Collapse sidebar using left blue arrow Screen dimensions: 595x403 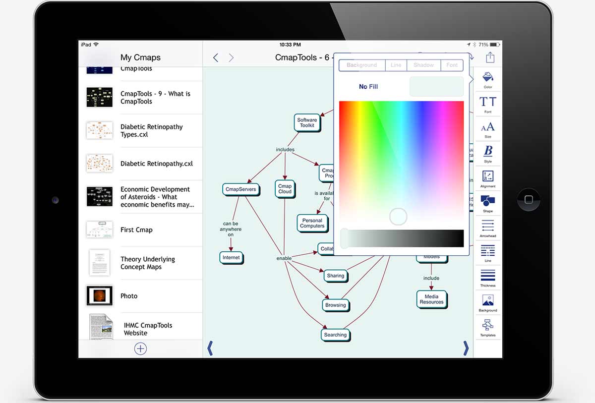[210, 348]
